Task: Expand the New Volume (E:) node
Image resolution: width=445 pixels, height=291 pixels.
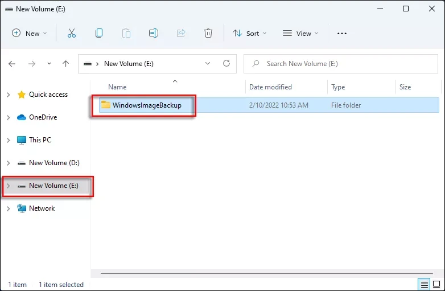Action: 8,186
